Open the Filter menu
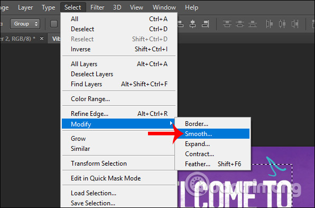This screenshot has height=208, width=315. (x=97, y=7)
